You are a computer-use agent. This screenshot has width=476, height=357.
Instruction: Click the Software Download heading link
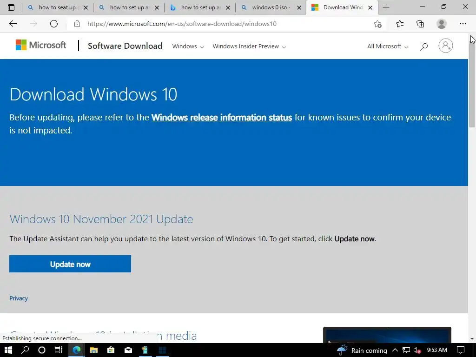[125, 46]
